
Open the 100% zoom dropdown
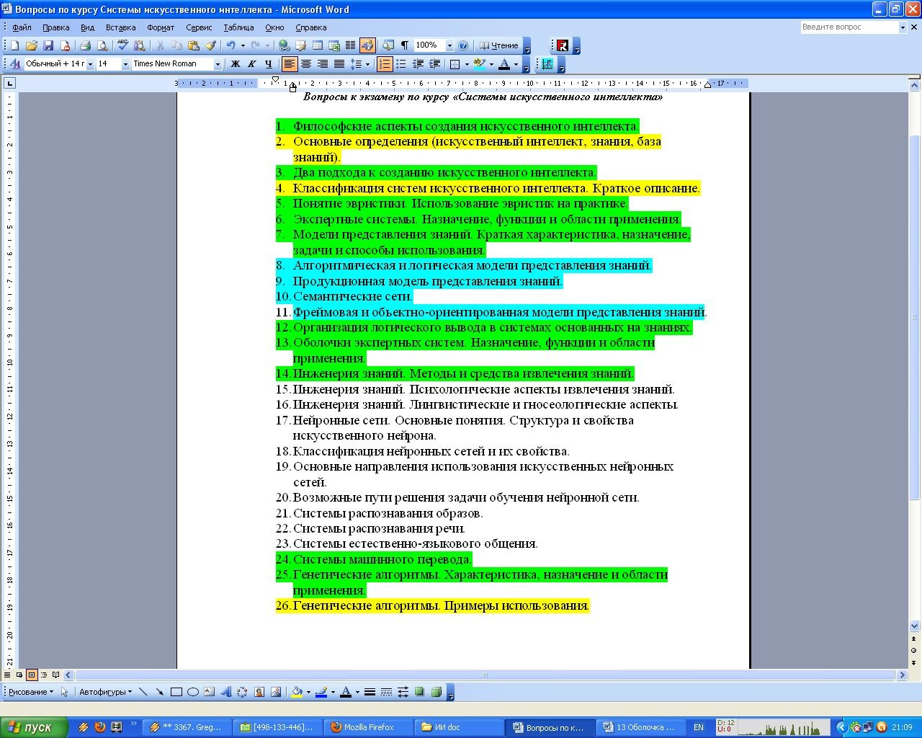449,45
